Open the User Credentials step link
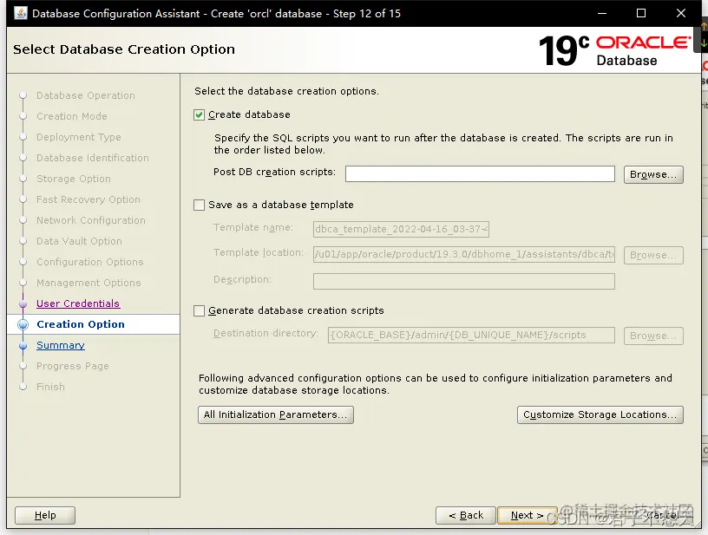The width and height of the screenshot is (708, 535). click(x=78, y=303)
